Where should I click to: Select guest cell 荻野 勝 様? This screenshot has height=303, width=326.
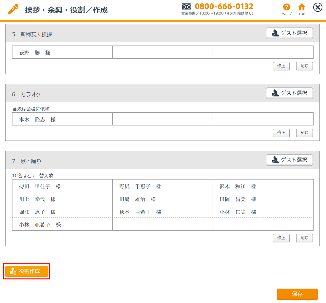(62, 52)
